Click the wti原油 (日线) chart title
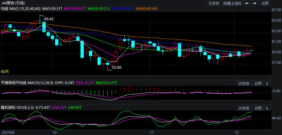282x135 pixels. coord(13,3)
